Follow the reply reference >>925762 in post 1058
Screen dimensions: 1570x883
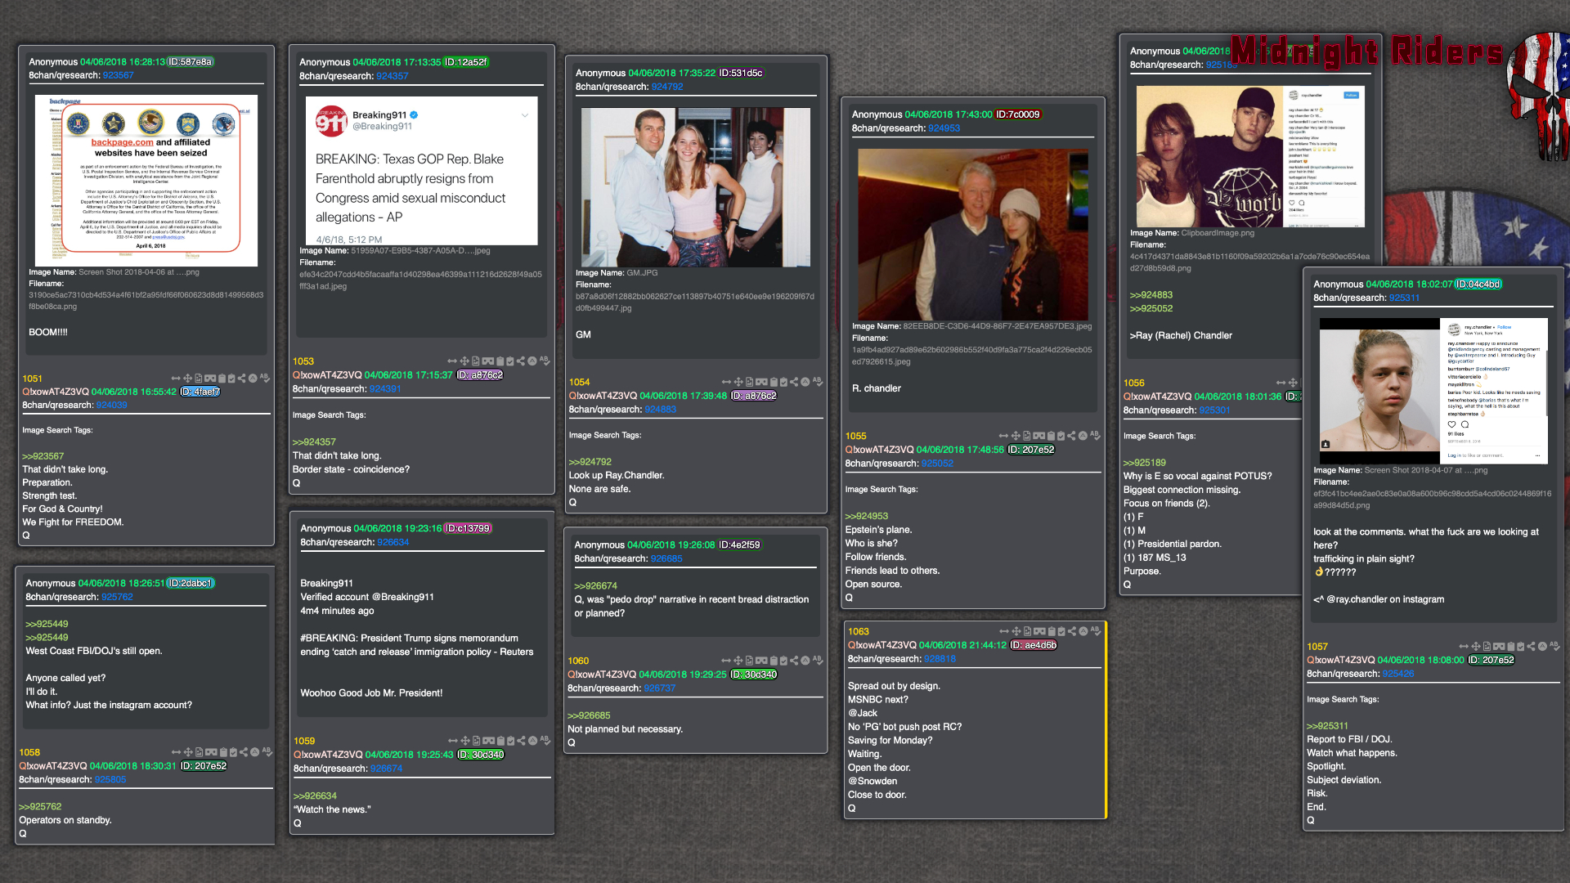pos(41,807)
